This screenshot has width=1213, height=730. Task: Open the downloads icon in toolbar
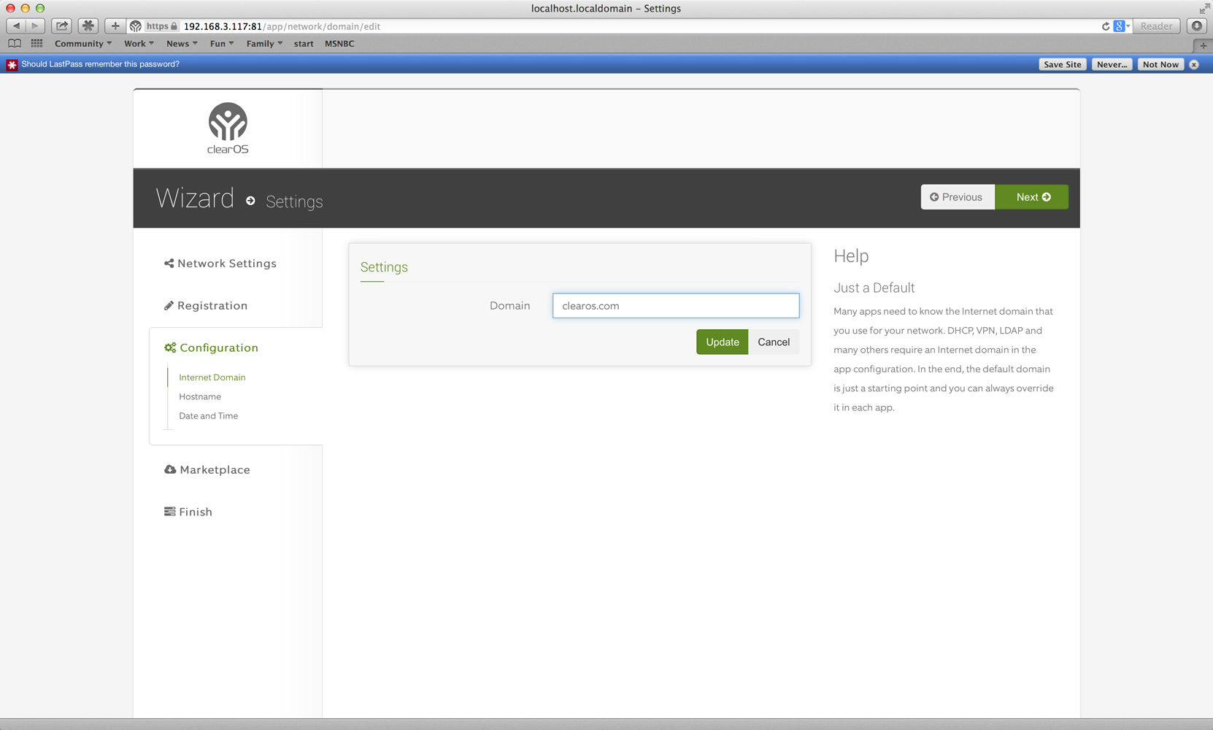[x=1197, y=26]
